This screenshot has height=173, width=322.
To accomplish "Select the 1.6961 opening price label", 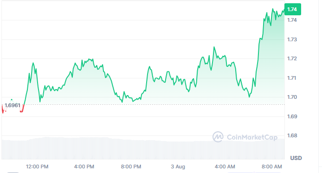I will pos(13,105).
